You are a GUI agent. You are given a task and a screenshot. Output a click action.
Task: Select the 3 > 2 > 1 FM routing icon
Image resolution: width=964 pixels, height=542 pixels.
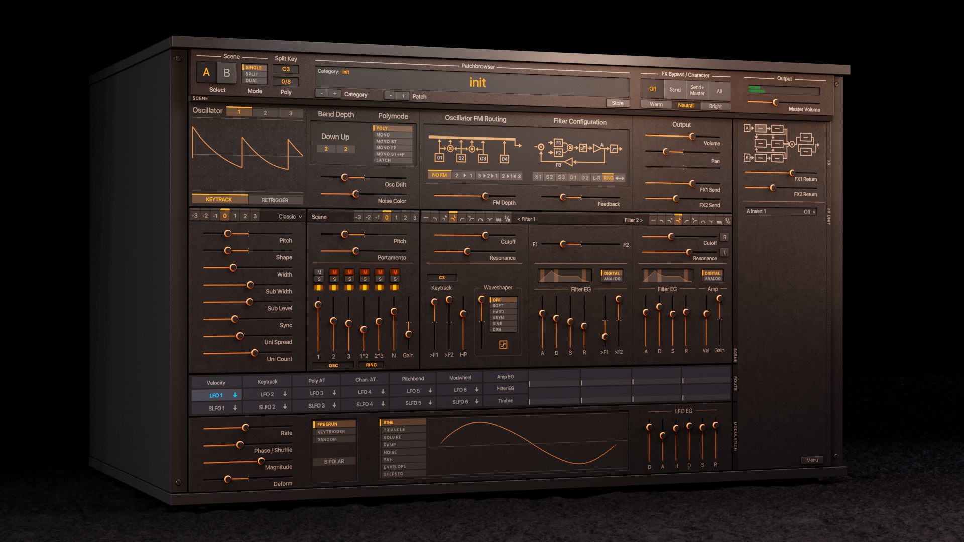[x=488, y=176]
